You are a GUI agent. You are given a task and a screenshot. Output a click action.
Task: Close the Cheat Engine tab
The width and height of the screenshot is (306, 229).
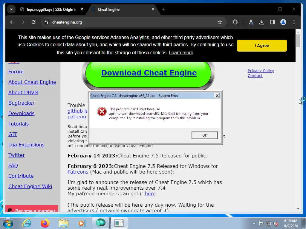pyautogui.click(x=153, y=9)
